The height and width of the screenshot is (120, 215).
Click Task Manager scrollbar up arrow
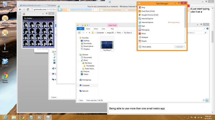[x=185, y=7]
